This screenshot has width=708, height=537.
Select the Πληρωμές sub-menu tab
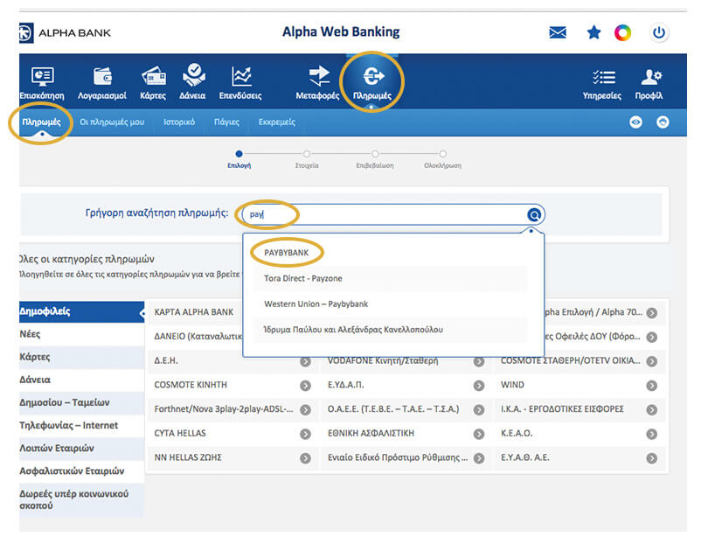tap(41, 122)
